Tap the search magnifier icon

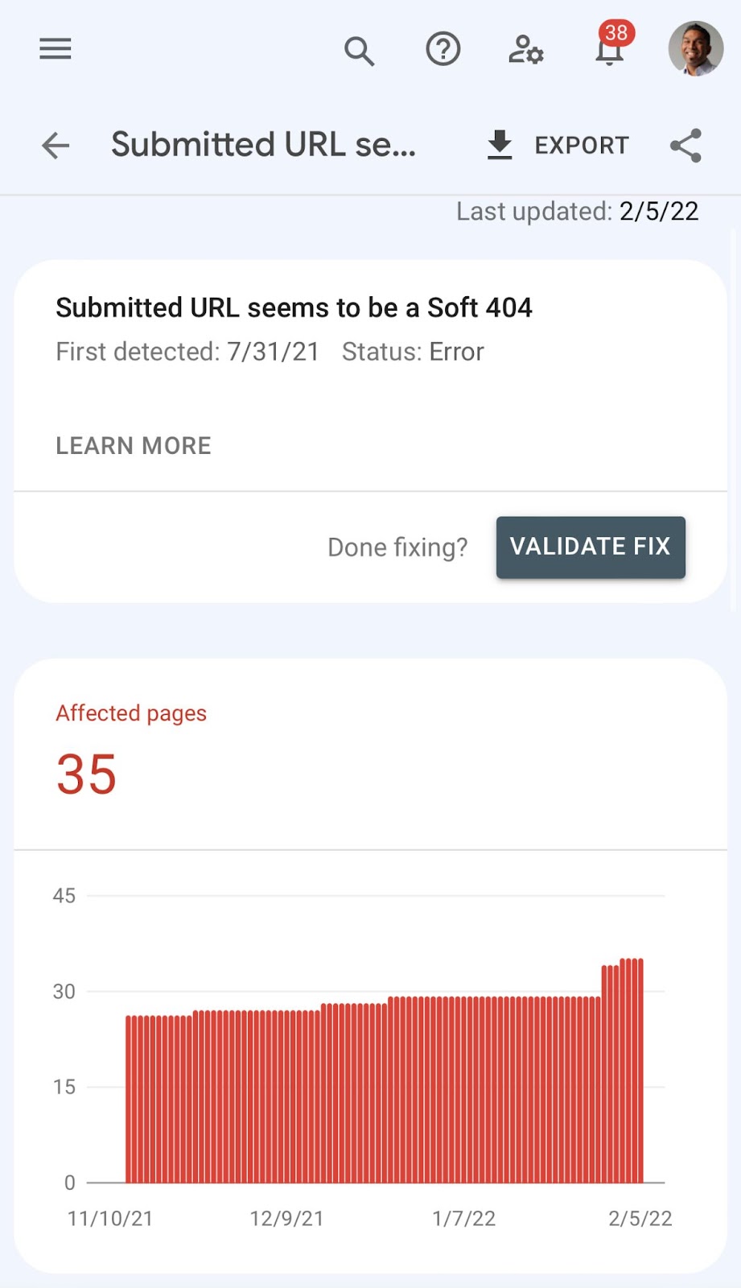pos(359,51)
